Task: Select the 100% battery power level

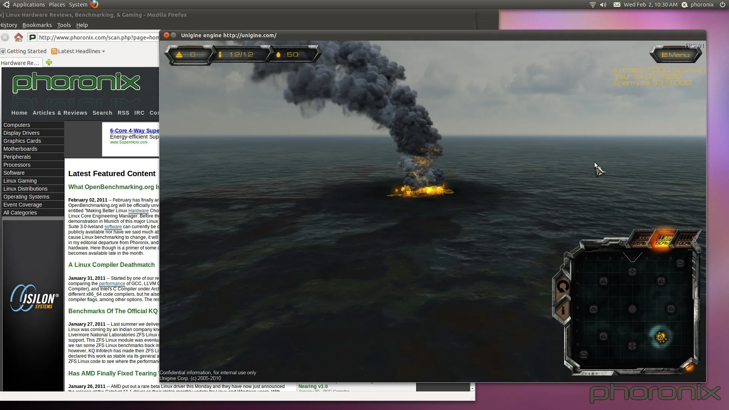Action: [x=684, y=240]
